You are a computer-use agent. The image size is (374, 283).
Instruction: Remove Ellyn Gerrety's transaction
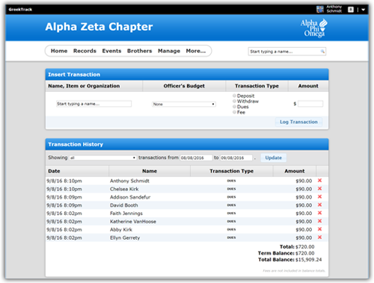point(319,237)
